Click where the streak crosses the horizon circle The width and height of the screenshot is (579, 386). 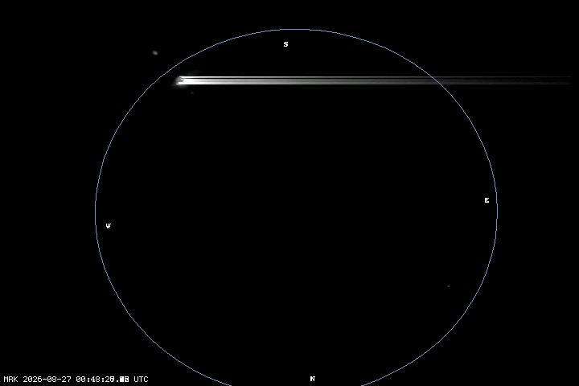[436, 80]
